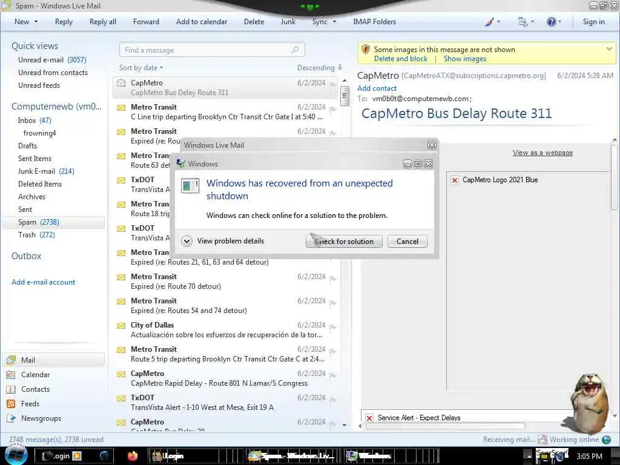Click the envelope icon for TransVista Alert I-10 West

[121, 398]
